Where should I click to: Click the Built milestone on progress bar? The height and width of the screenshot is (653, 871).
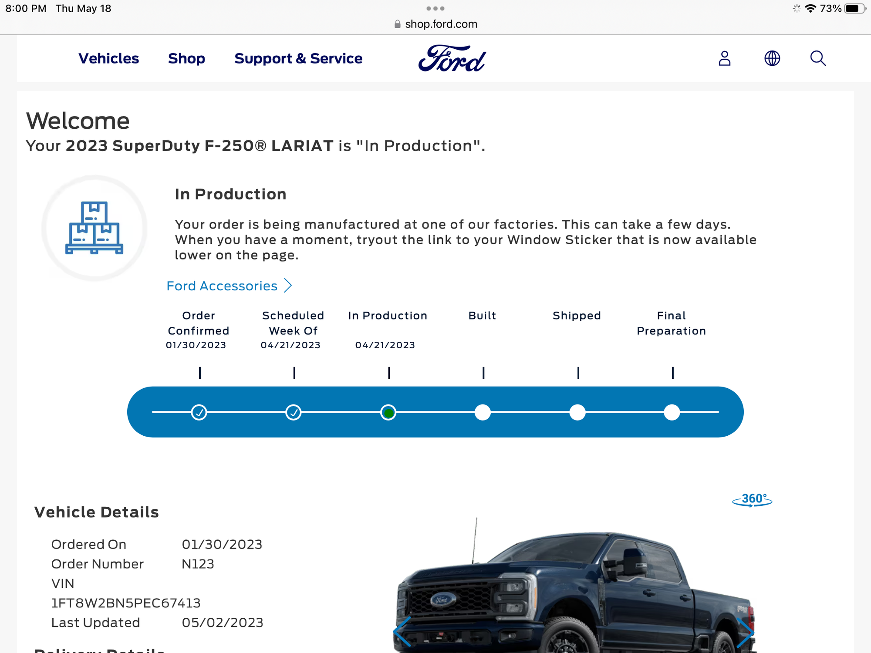(x=483, y=412)
